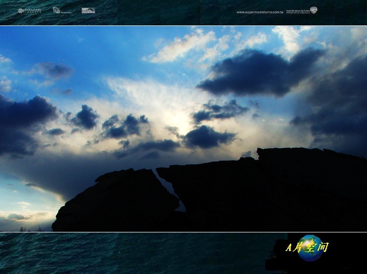Click the www.supermanreturns.com.tw web address
Image resolution: width=367 pixels, height=274 pixels.
tap(260, 12)
